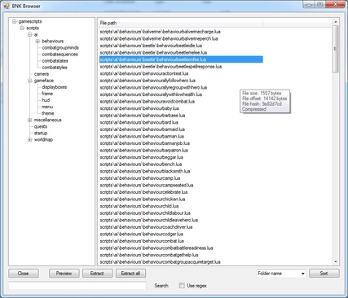Viewport: 348px width, 298px height.
Task: Select file behaviourchicken.lua
Action: tap(143, 199)
